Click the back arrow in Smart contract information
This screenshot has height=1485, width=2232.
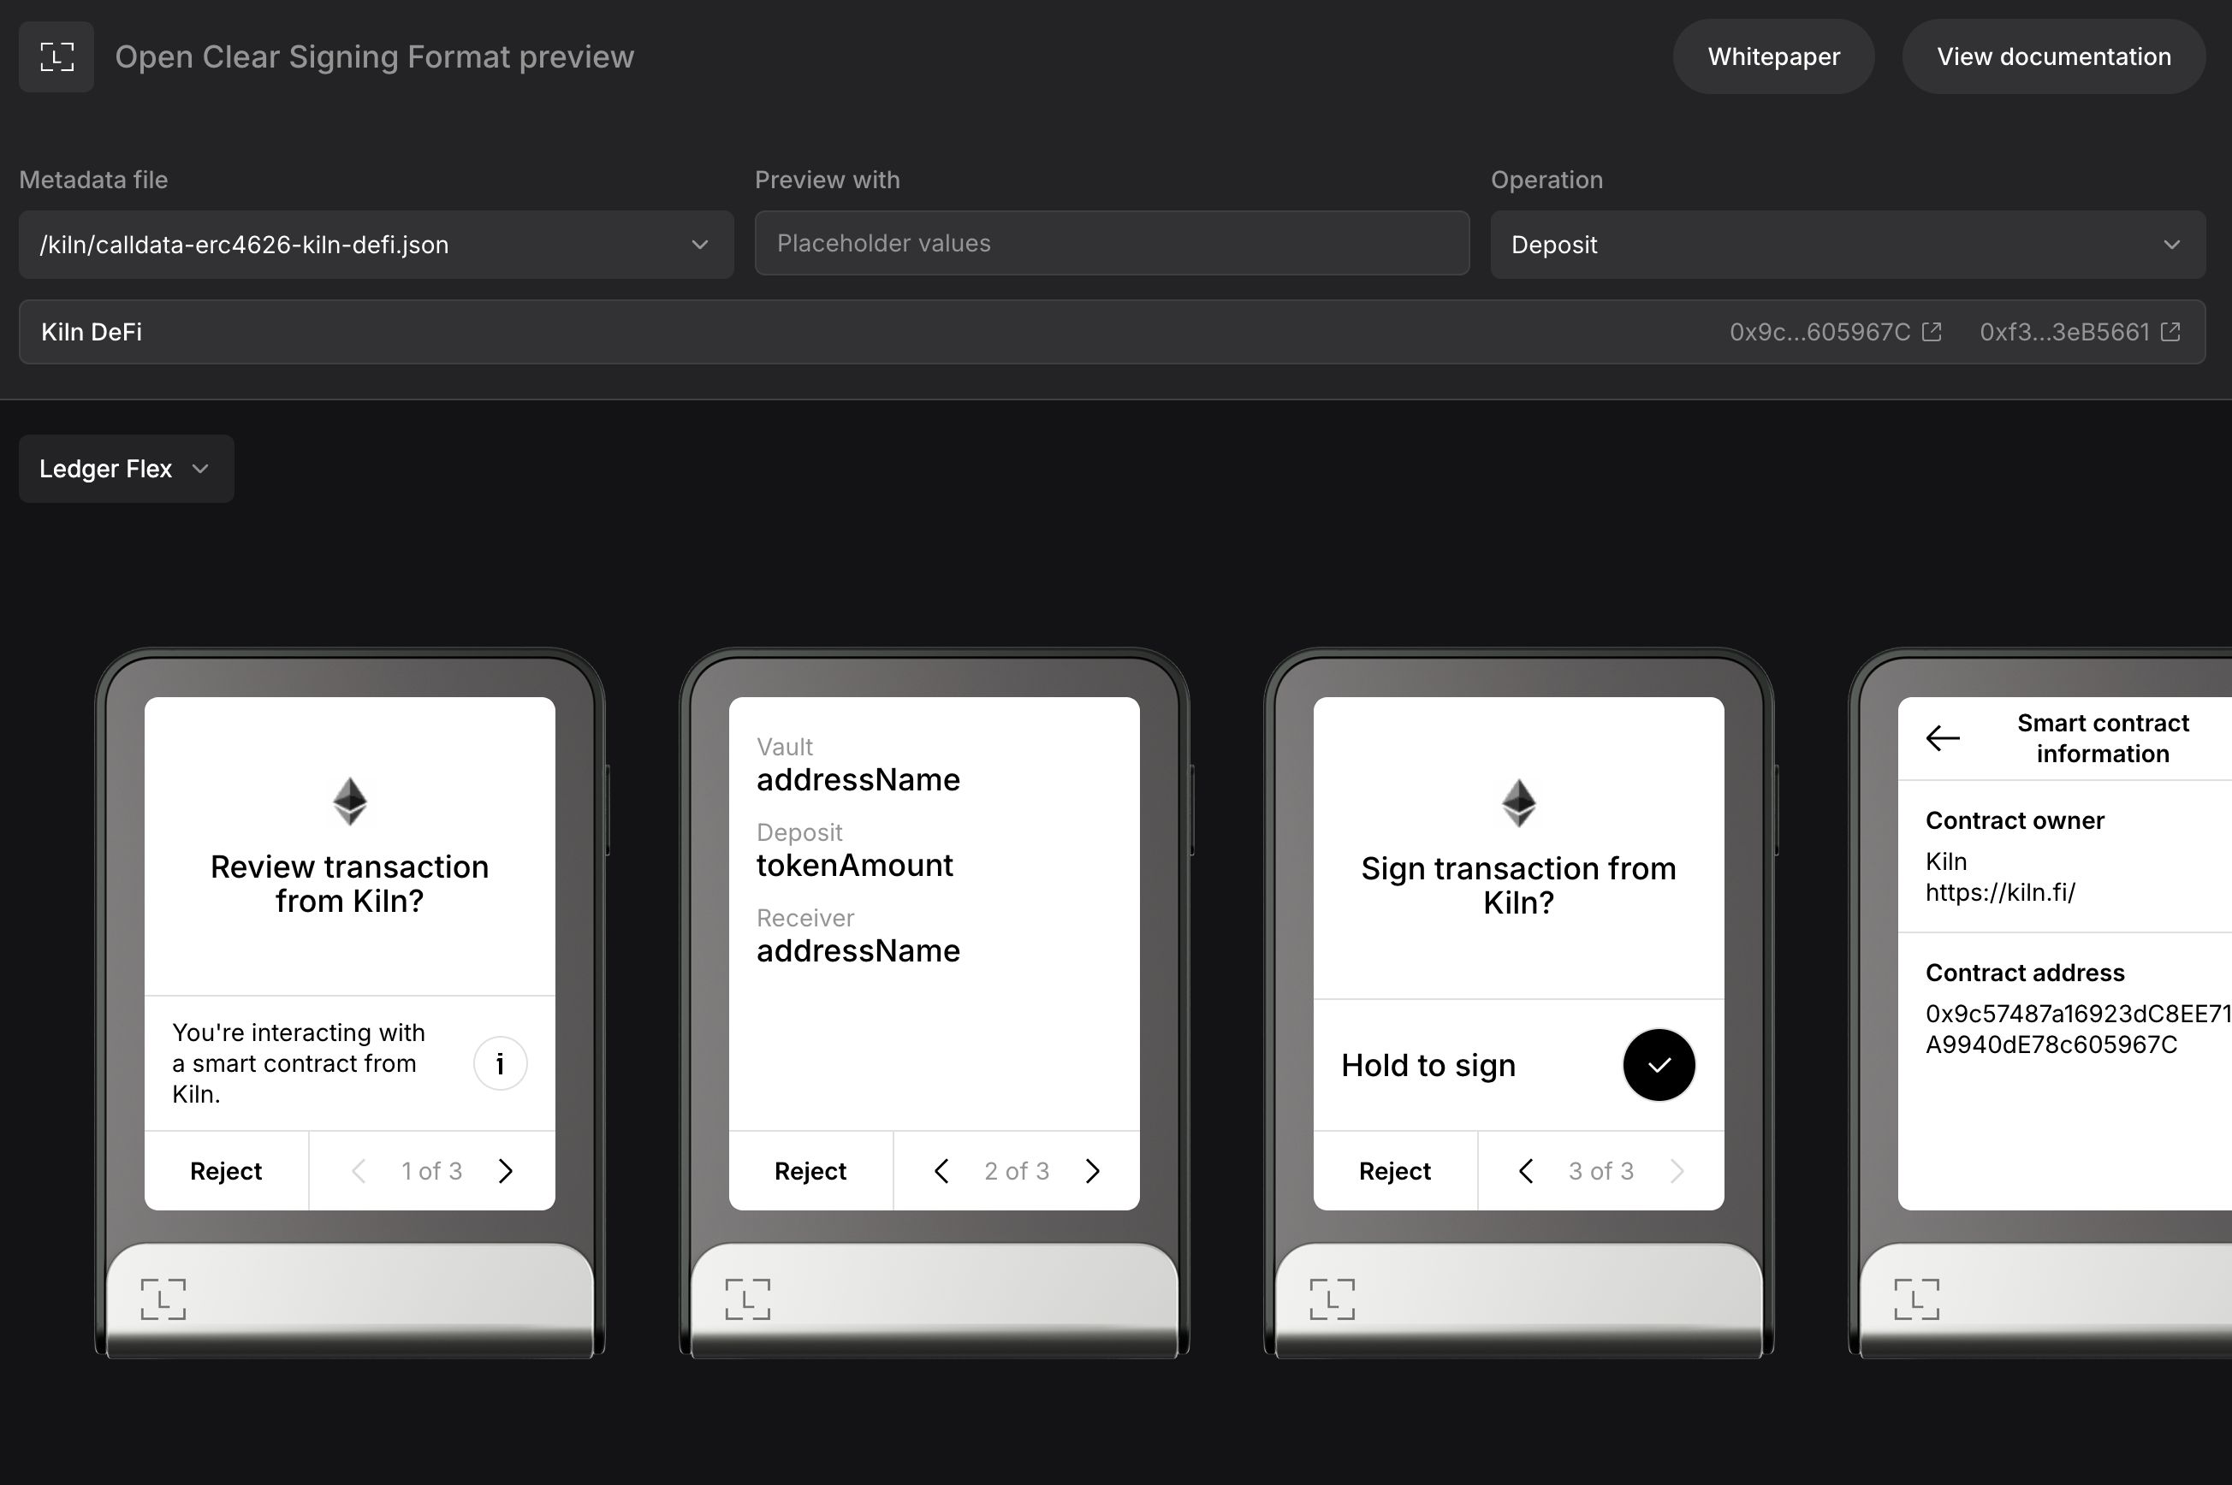[x=1942, y=737]
